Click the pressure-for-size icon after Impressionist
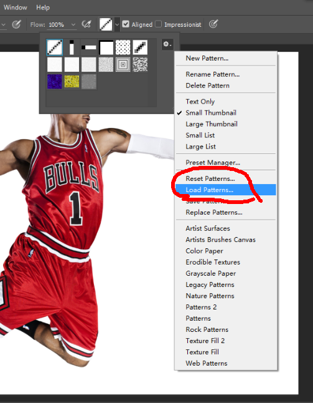 [x=213, y=24]
